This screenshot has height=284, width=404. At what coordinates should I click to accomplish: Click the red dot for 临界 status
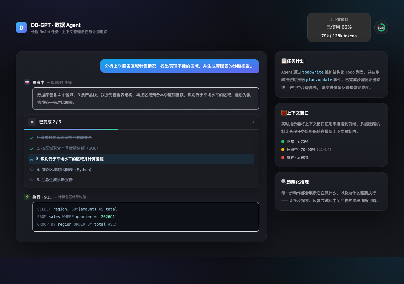pyautogui.click(x=283, y=157)
